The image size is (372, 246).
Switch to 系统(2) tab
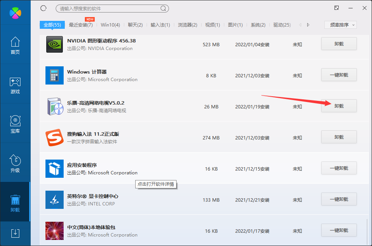[x=258, y=25]
